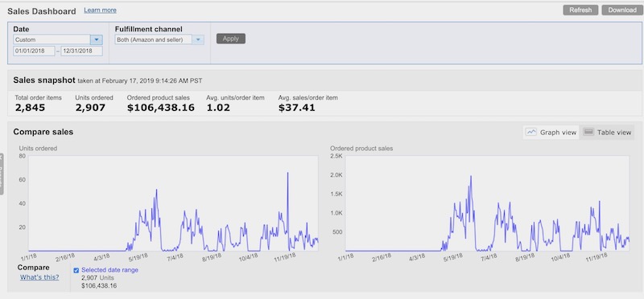Screen dimensions: 644x299
Task: Select the Custom date combo box
Action: coord(58,39)
